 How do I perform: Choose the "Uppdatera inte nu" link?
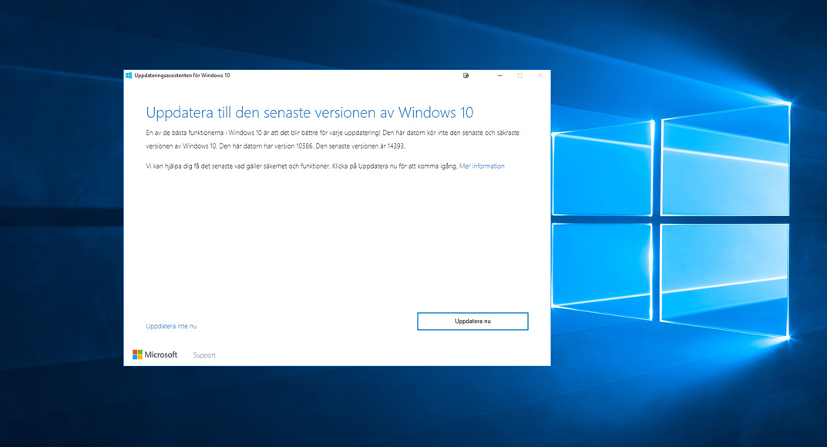(x=171, y=326)
